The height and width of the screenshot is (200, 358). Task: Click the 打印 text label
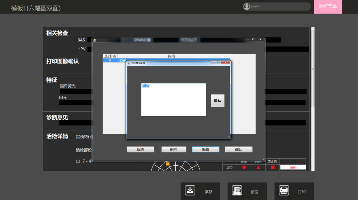pyautogui.click(x=302, y=192)
